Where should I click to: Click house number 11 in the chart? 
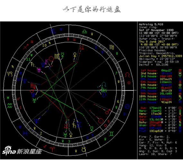[28, 59]
